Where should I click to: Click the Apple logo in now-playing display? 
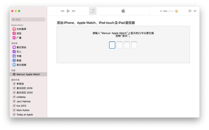tap(123, 11)
